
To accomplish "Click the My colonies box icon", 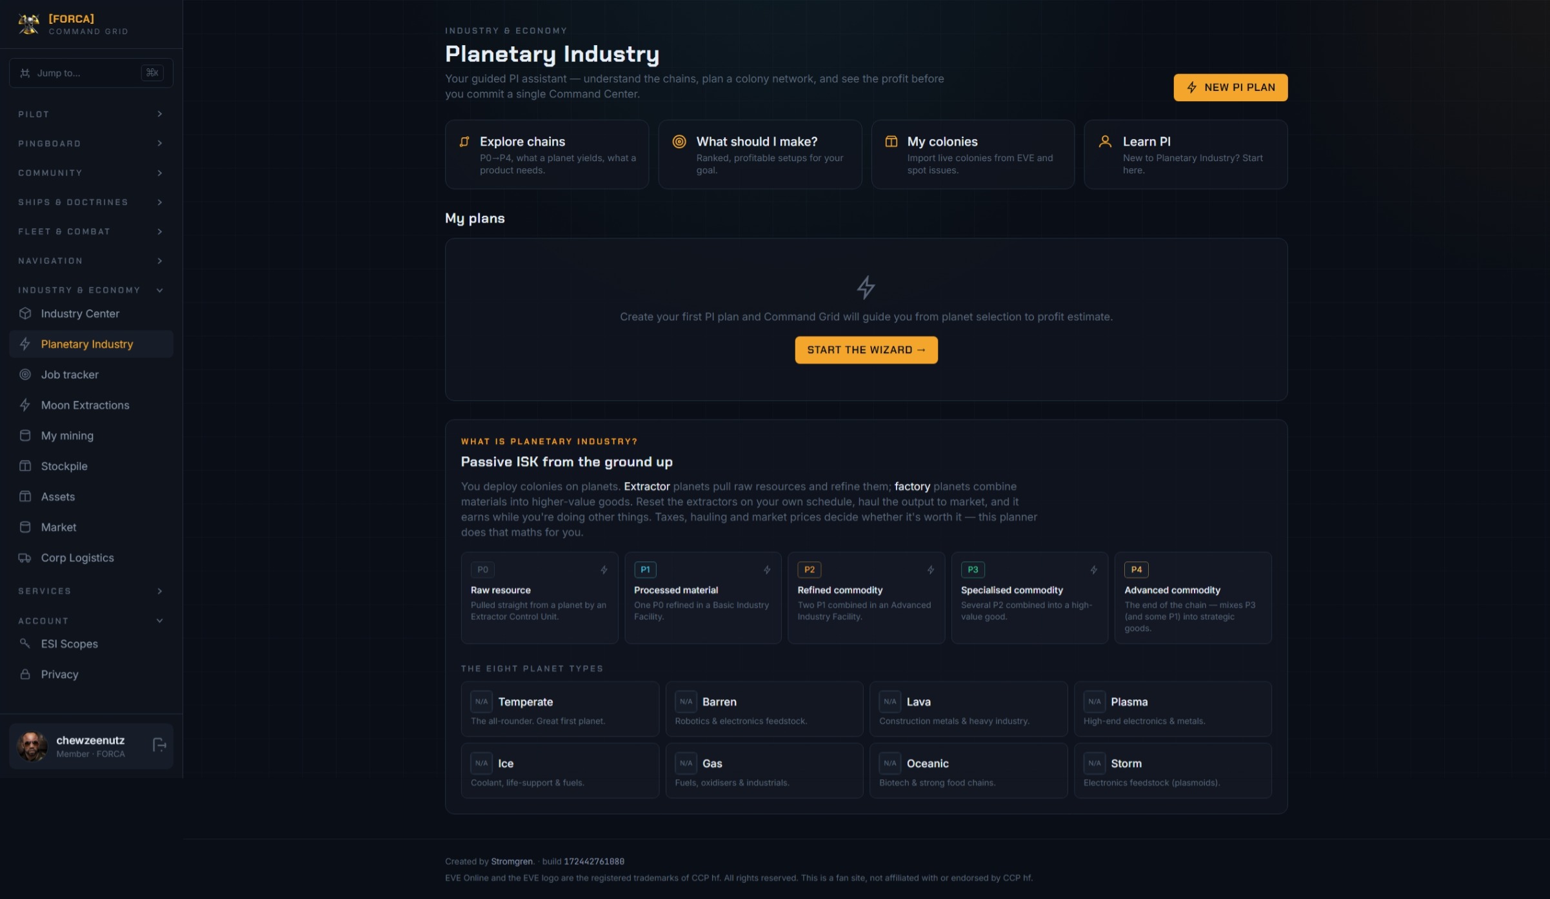I will pyautogui.click(x=891, y=142).
